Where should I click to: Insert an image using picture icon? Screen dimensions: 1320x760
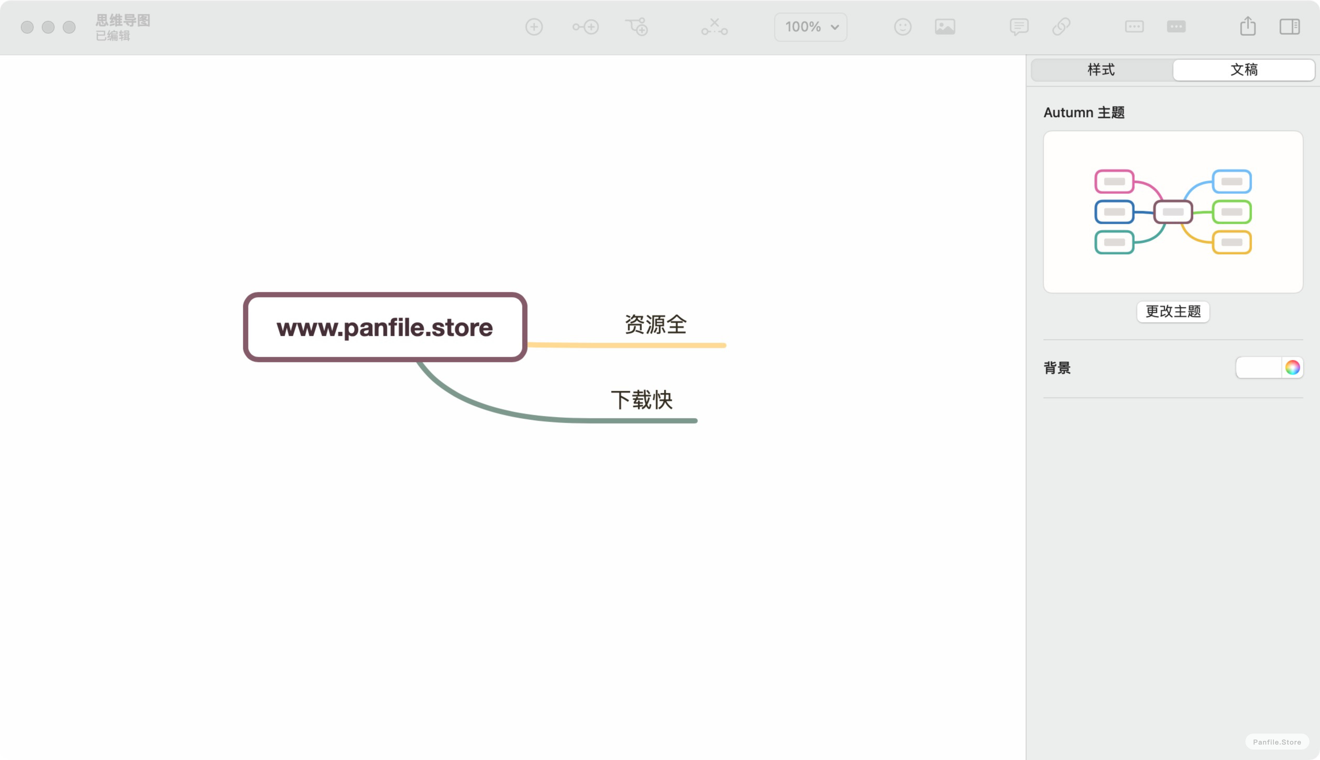coord(945,27)
